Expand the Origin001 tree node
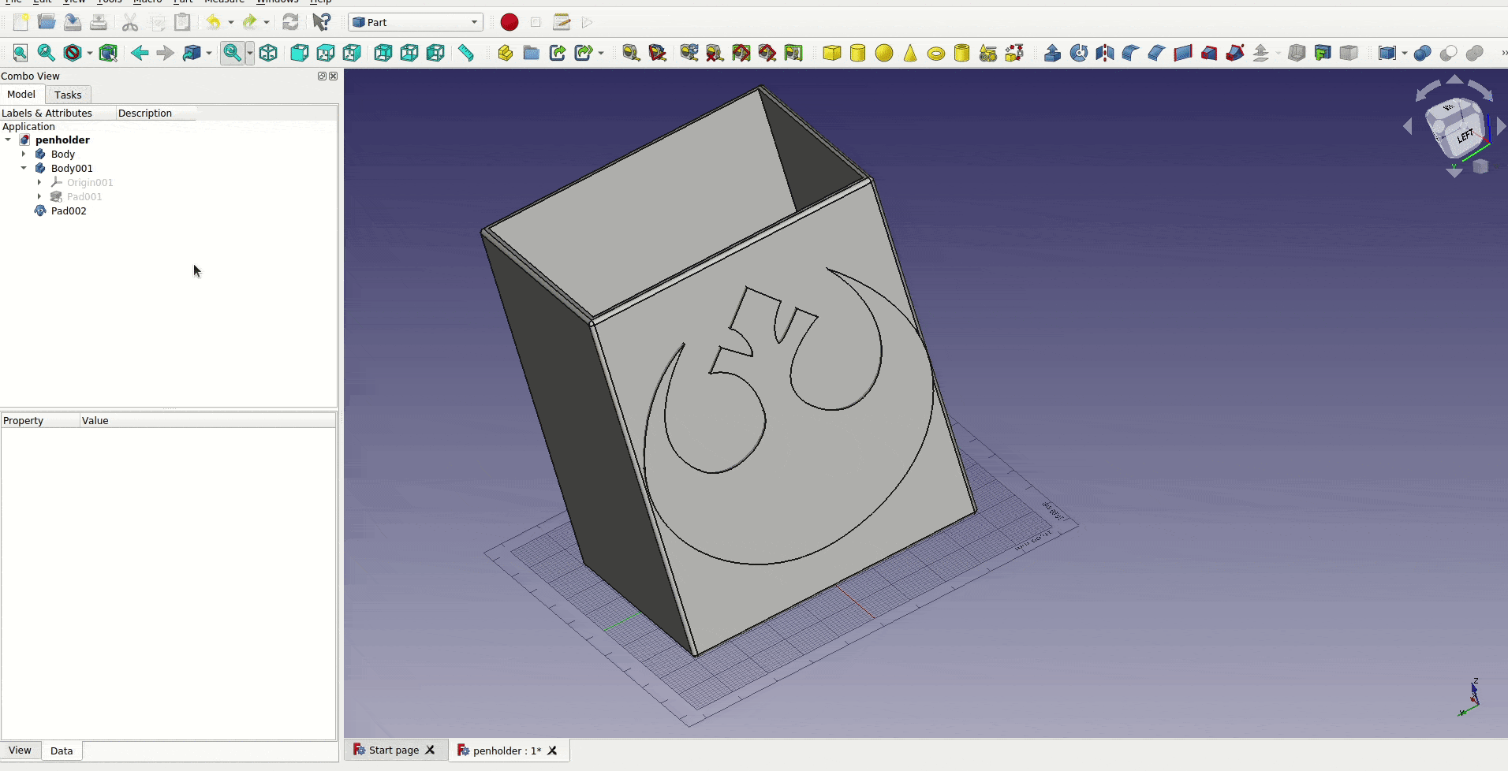Screen dimensions: 1508x771 click(x=39, y=182)
